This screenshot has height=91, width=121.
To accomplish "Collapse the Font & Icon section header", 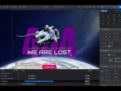I will coord(110,29).
